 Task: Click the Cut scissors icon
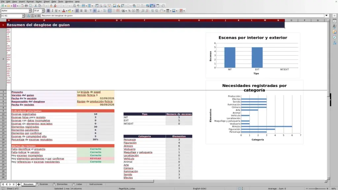tap(36, 6)
